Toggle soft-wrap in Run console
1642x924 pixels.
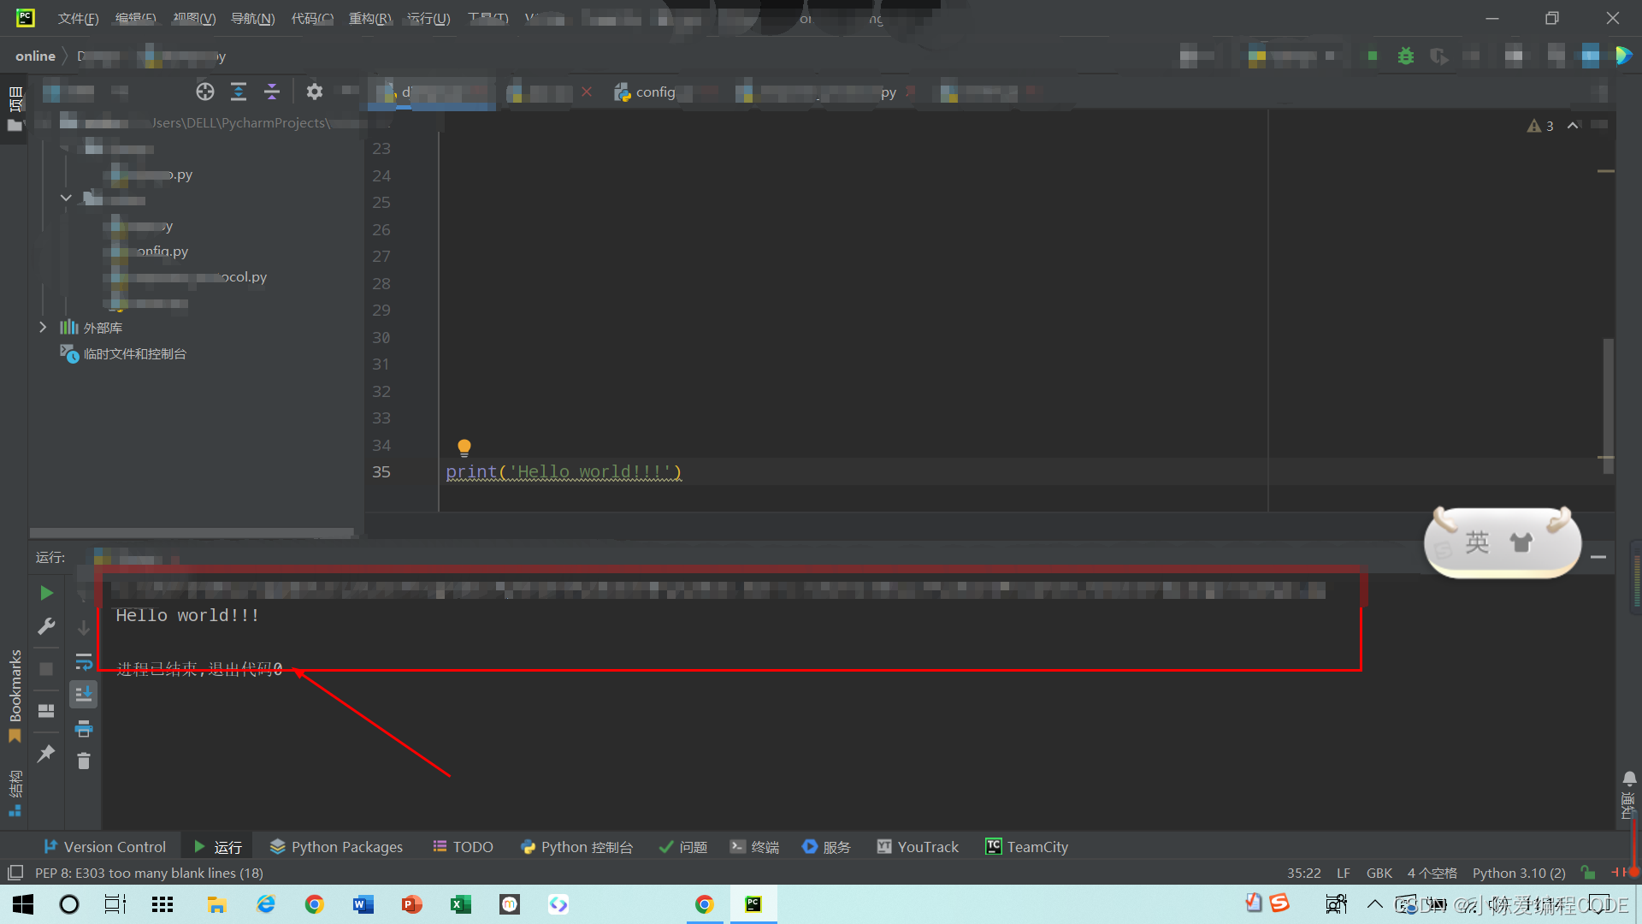[84, 661]
